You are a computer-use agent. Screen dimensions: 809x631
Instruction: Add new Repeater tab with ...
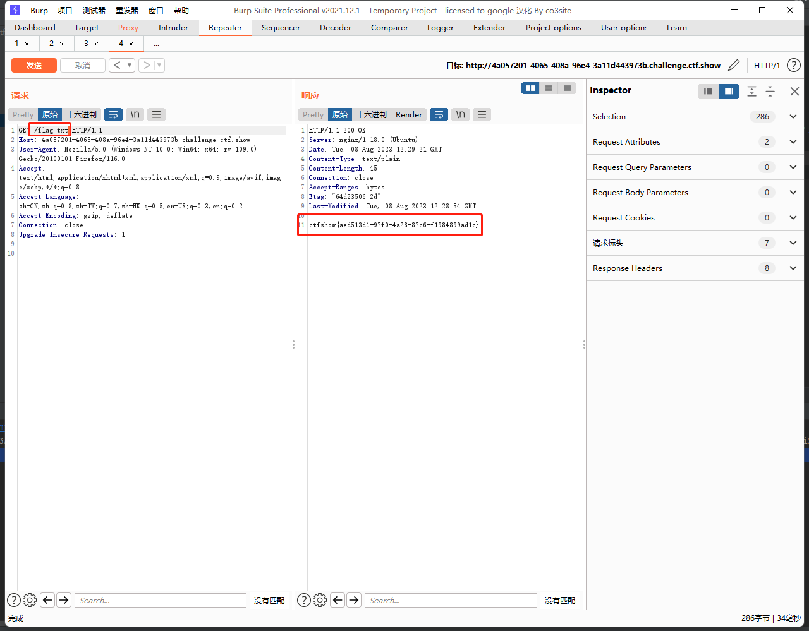(x=156, y=44)
